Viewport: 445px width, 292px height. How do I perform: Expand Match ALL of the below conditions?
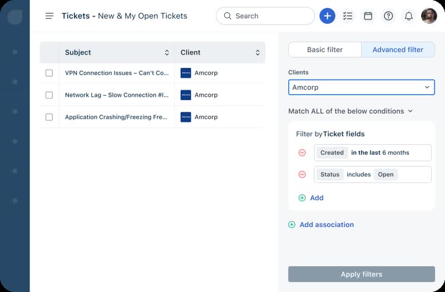[x=350, y=111]
